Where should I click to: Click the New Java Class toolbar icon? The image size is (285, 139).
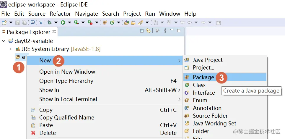click(112, 22)
